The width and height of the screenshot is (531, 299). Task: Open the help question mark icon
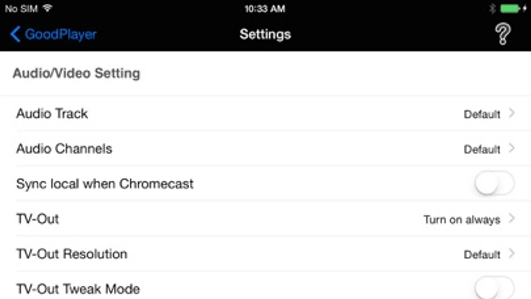coord(503,34)
